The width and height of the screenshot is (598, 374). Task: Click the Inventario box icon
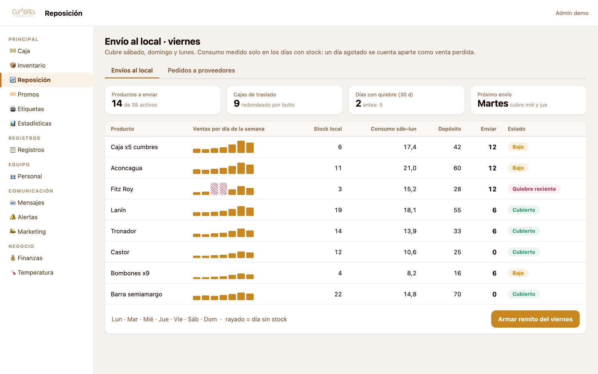tap(13, 65)
